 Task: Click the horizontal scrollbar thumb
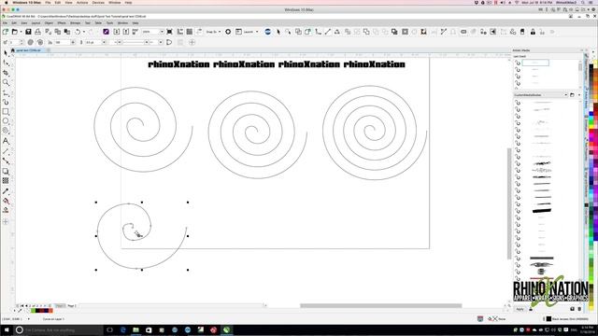click(x=380, y=305)
